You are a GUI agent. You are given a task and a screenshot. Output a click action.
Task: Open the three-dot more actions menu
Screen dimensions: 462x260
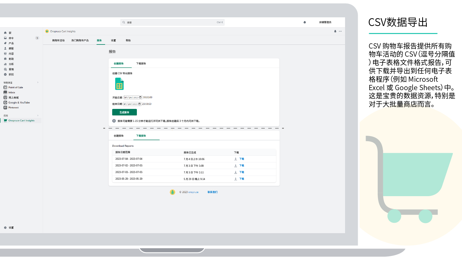340,31
